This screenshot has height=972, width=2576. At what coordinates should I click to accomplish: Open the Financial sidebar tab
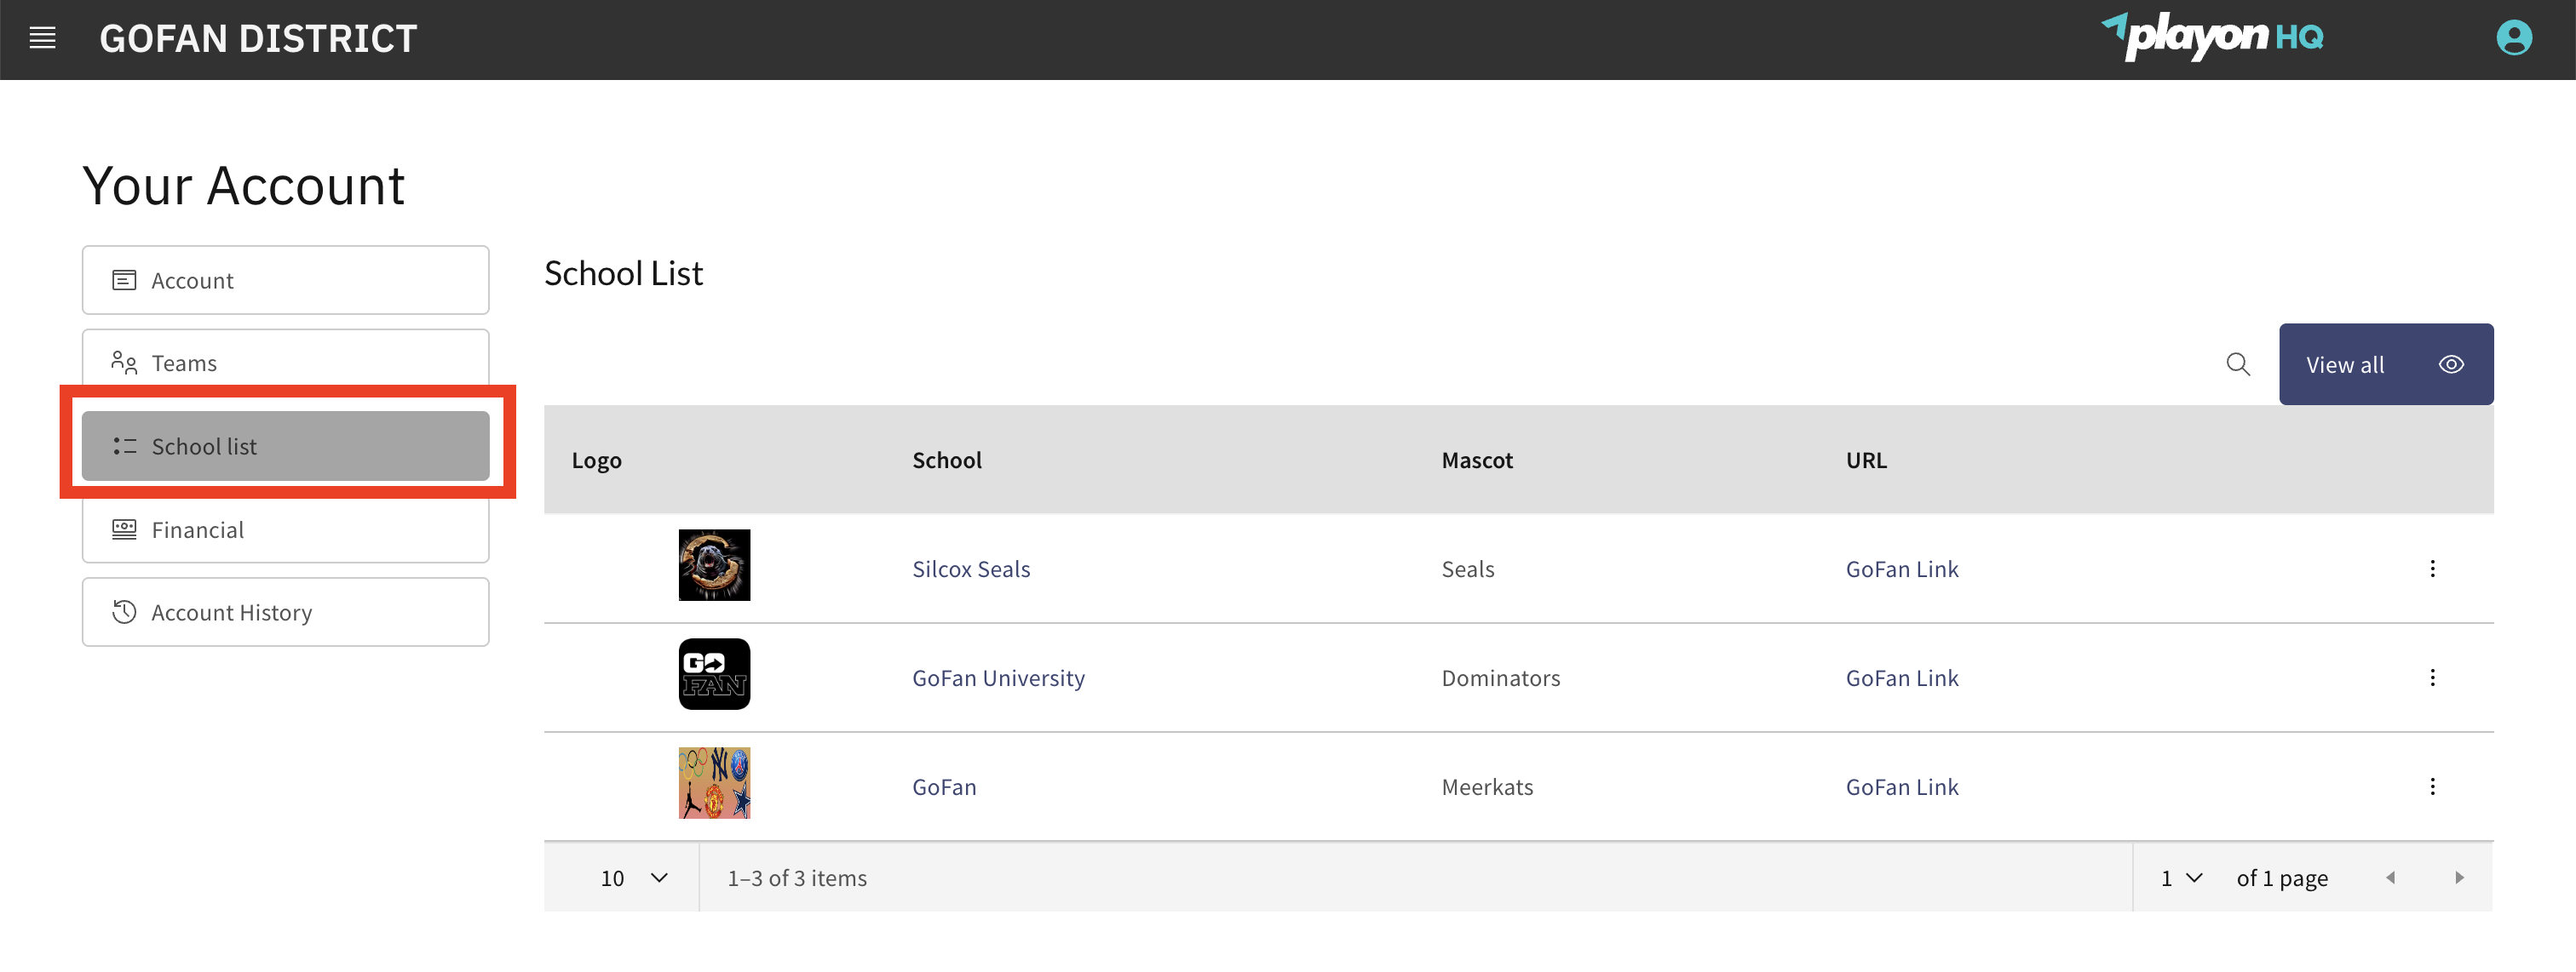pyautogui.click(x=285, y=530)
